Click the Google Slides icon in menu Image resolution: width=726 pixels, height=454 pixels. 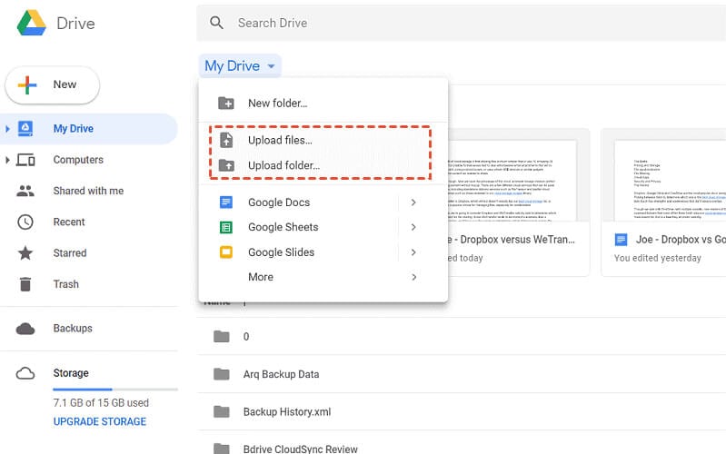pos(226,252)
